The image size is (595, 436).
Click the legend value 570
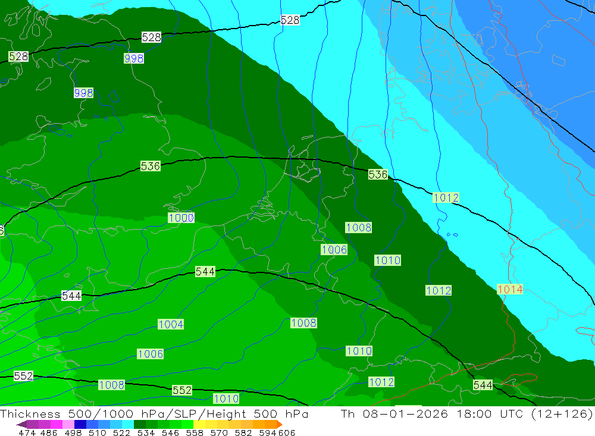(x=219, y=432)
